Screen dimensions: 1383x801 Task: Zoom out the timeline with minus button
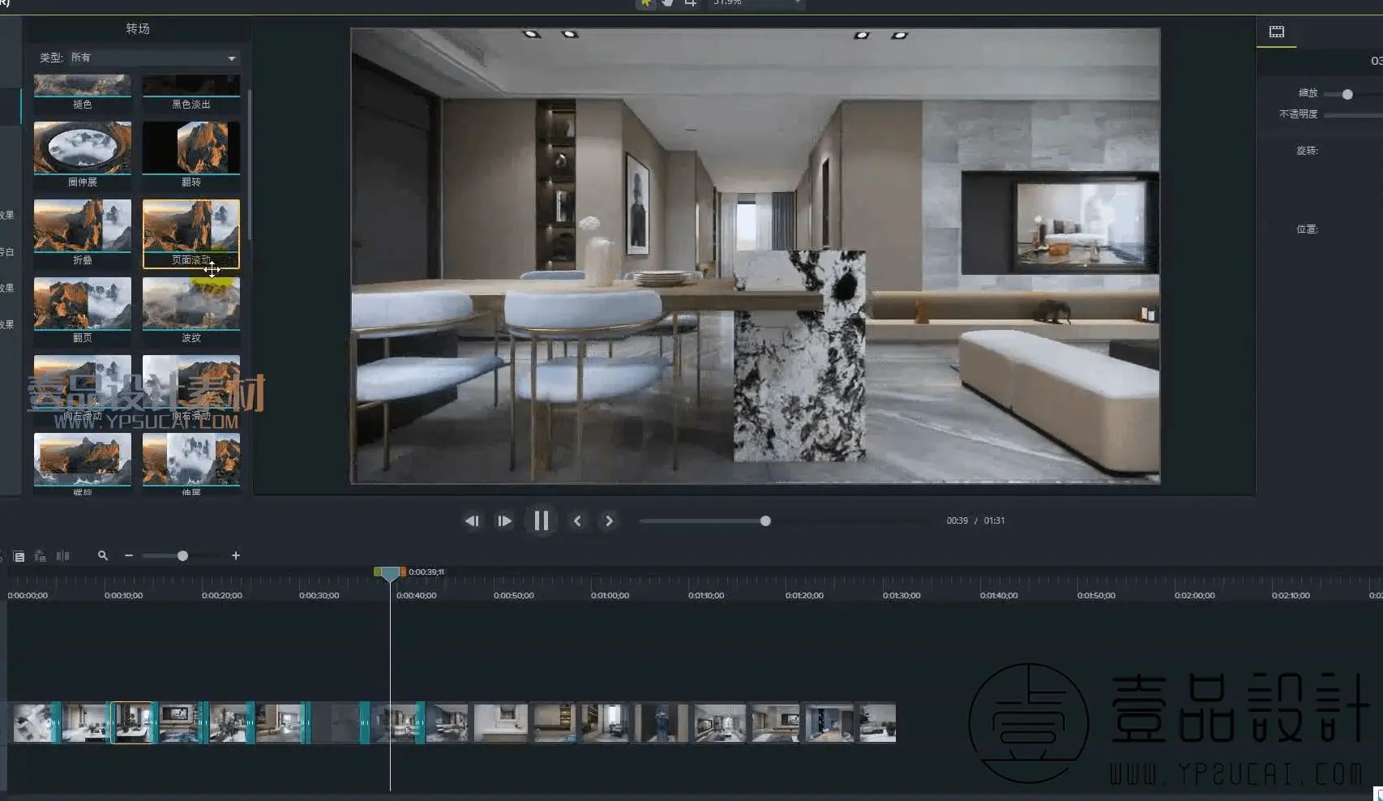click(129, 555)
